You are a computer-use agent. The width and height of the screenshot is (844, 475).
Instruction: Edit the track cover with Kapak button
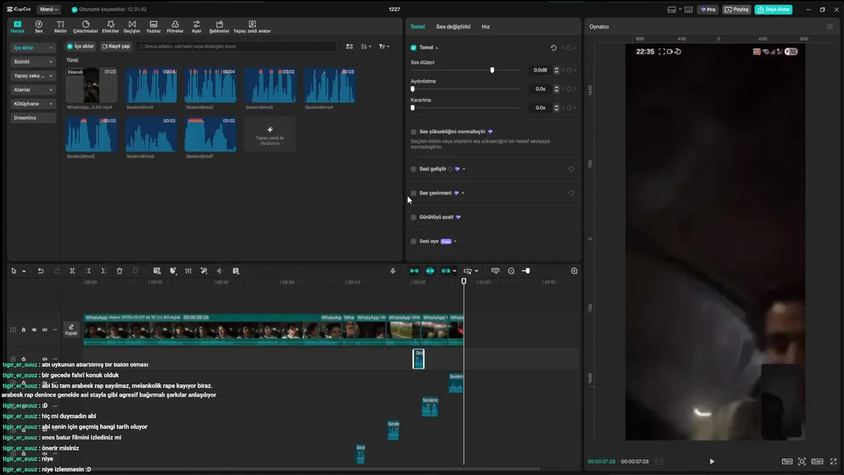(x=71, y=330)
